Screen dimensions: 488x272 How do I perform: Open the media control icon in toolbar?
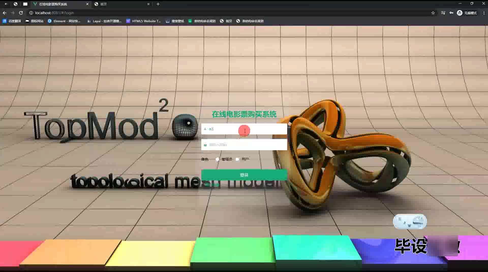pos(443,13)
